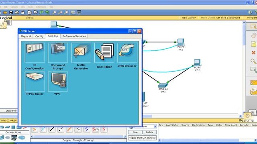
Task: Click the workspace vertical scroll-up arrow
Action: pyautogui.click(x=244, y=22)
